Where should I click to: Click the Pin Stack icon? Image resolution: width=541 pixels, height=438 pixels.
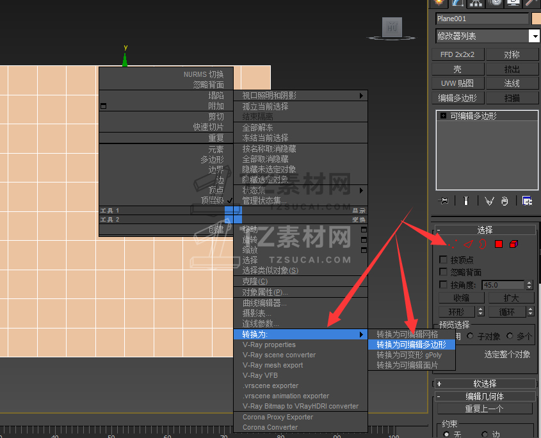443,200
